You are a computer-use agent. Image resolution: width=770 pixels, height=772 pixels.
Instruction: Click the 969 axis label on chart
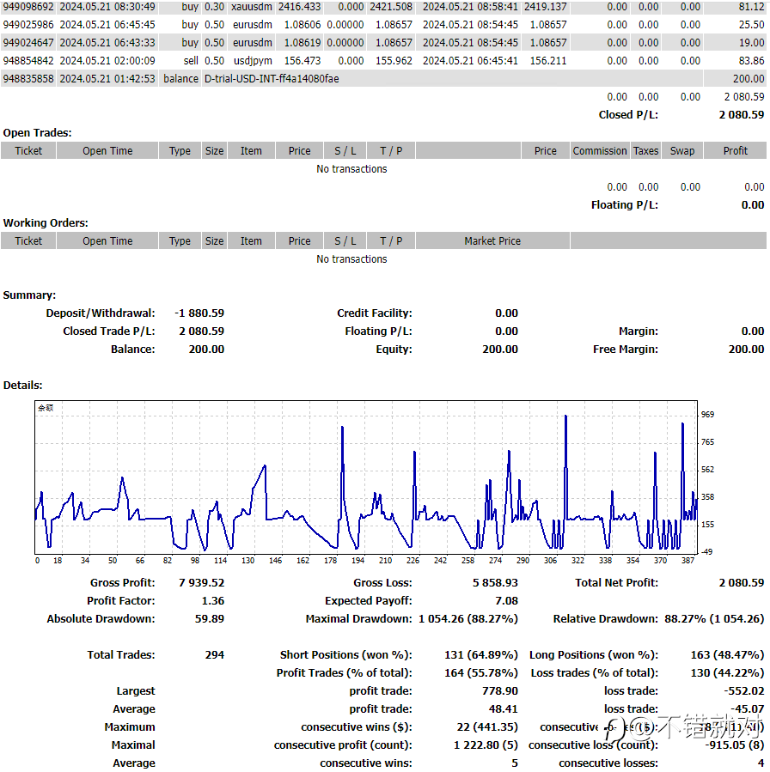pyautogui.click(x=707, y=415)
